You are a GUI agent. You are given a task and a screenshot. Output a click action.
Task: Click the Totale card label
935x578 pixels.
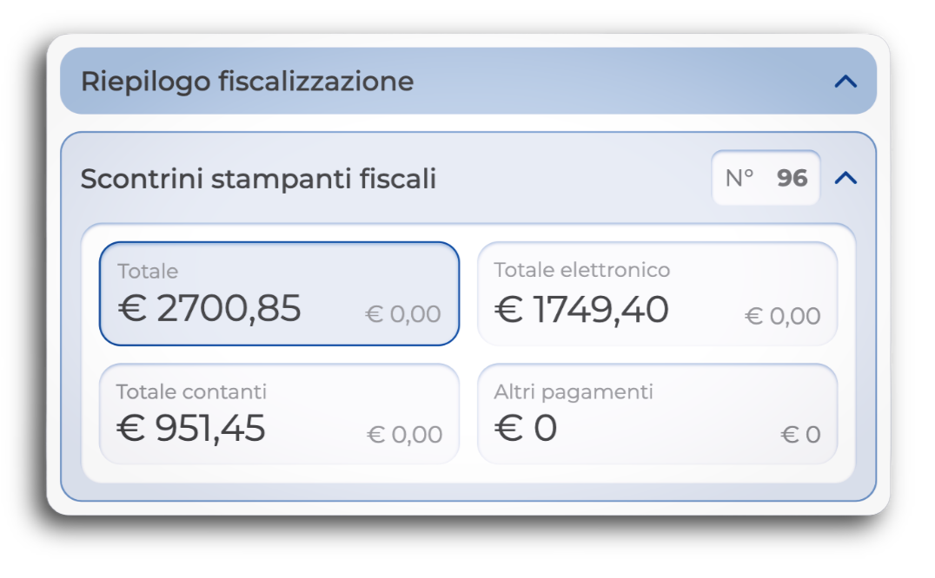click(148, 272)
